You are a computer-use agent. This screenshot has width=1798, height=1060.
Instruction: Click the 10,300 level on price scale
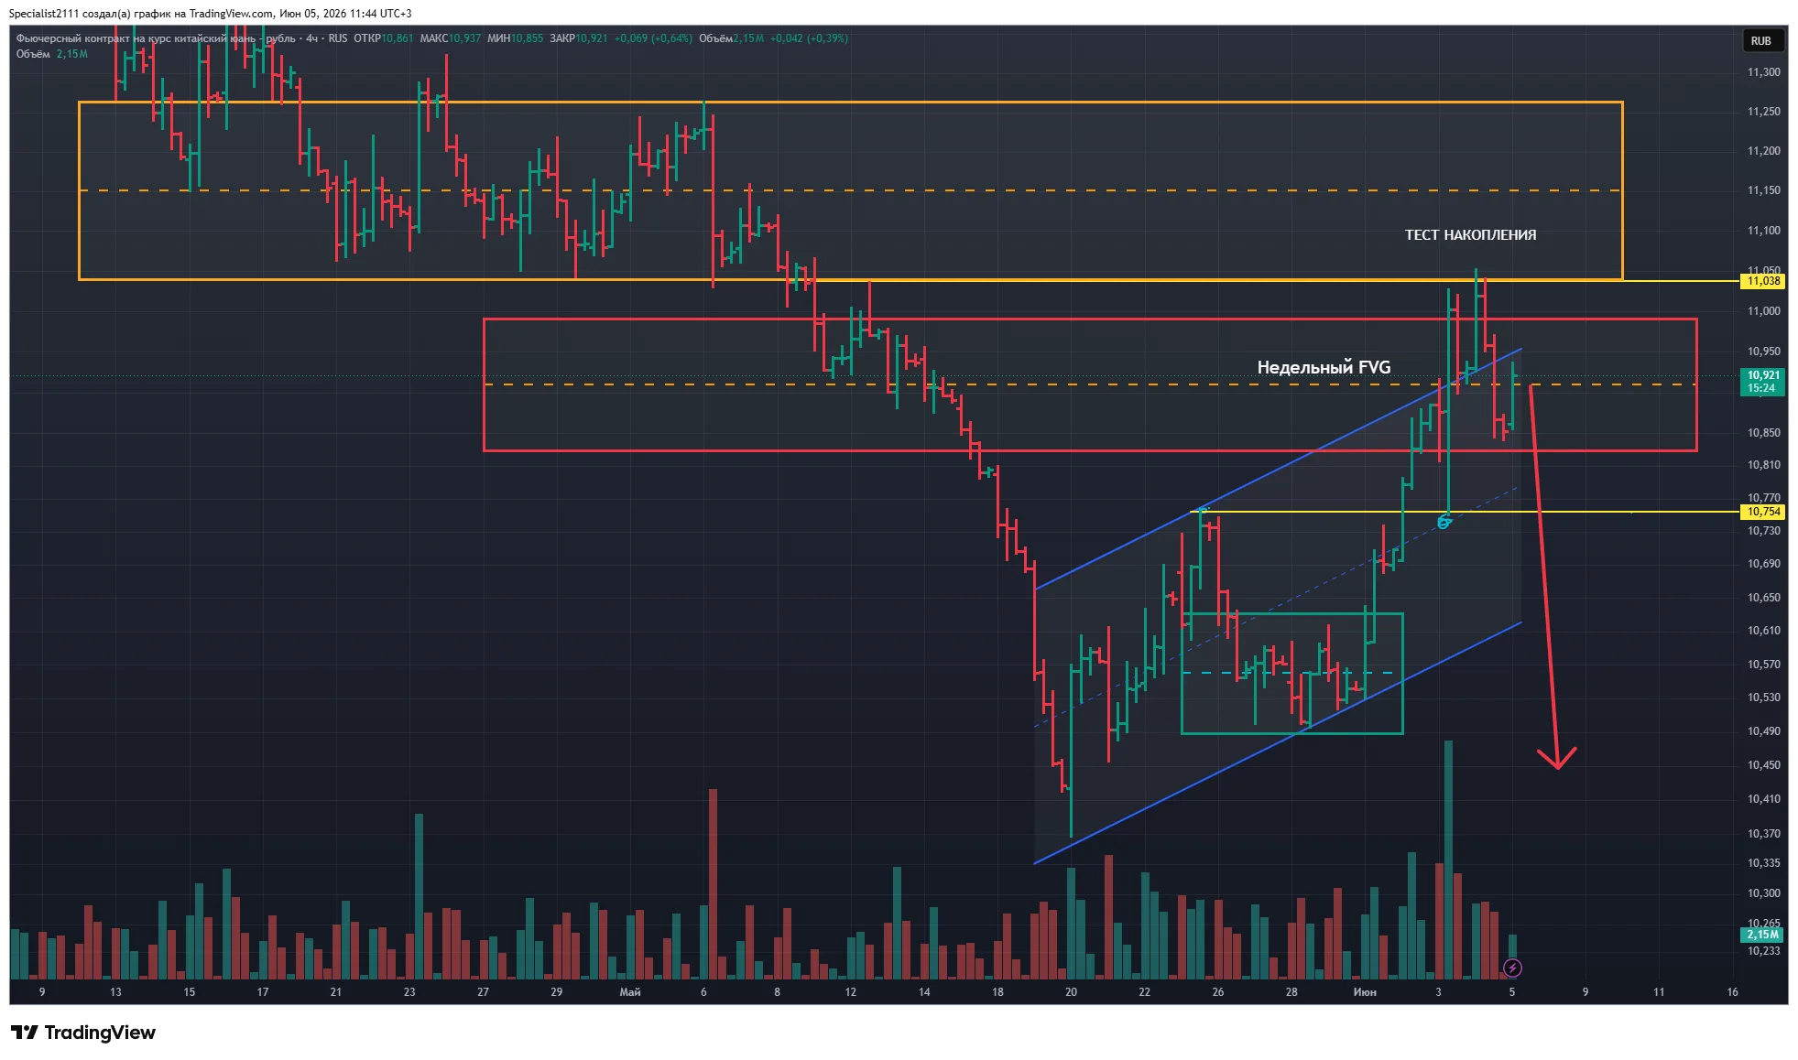click(x=1763, y=893)
